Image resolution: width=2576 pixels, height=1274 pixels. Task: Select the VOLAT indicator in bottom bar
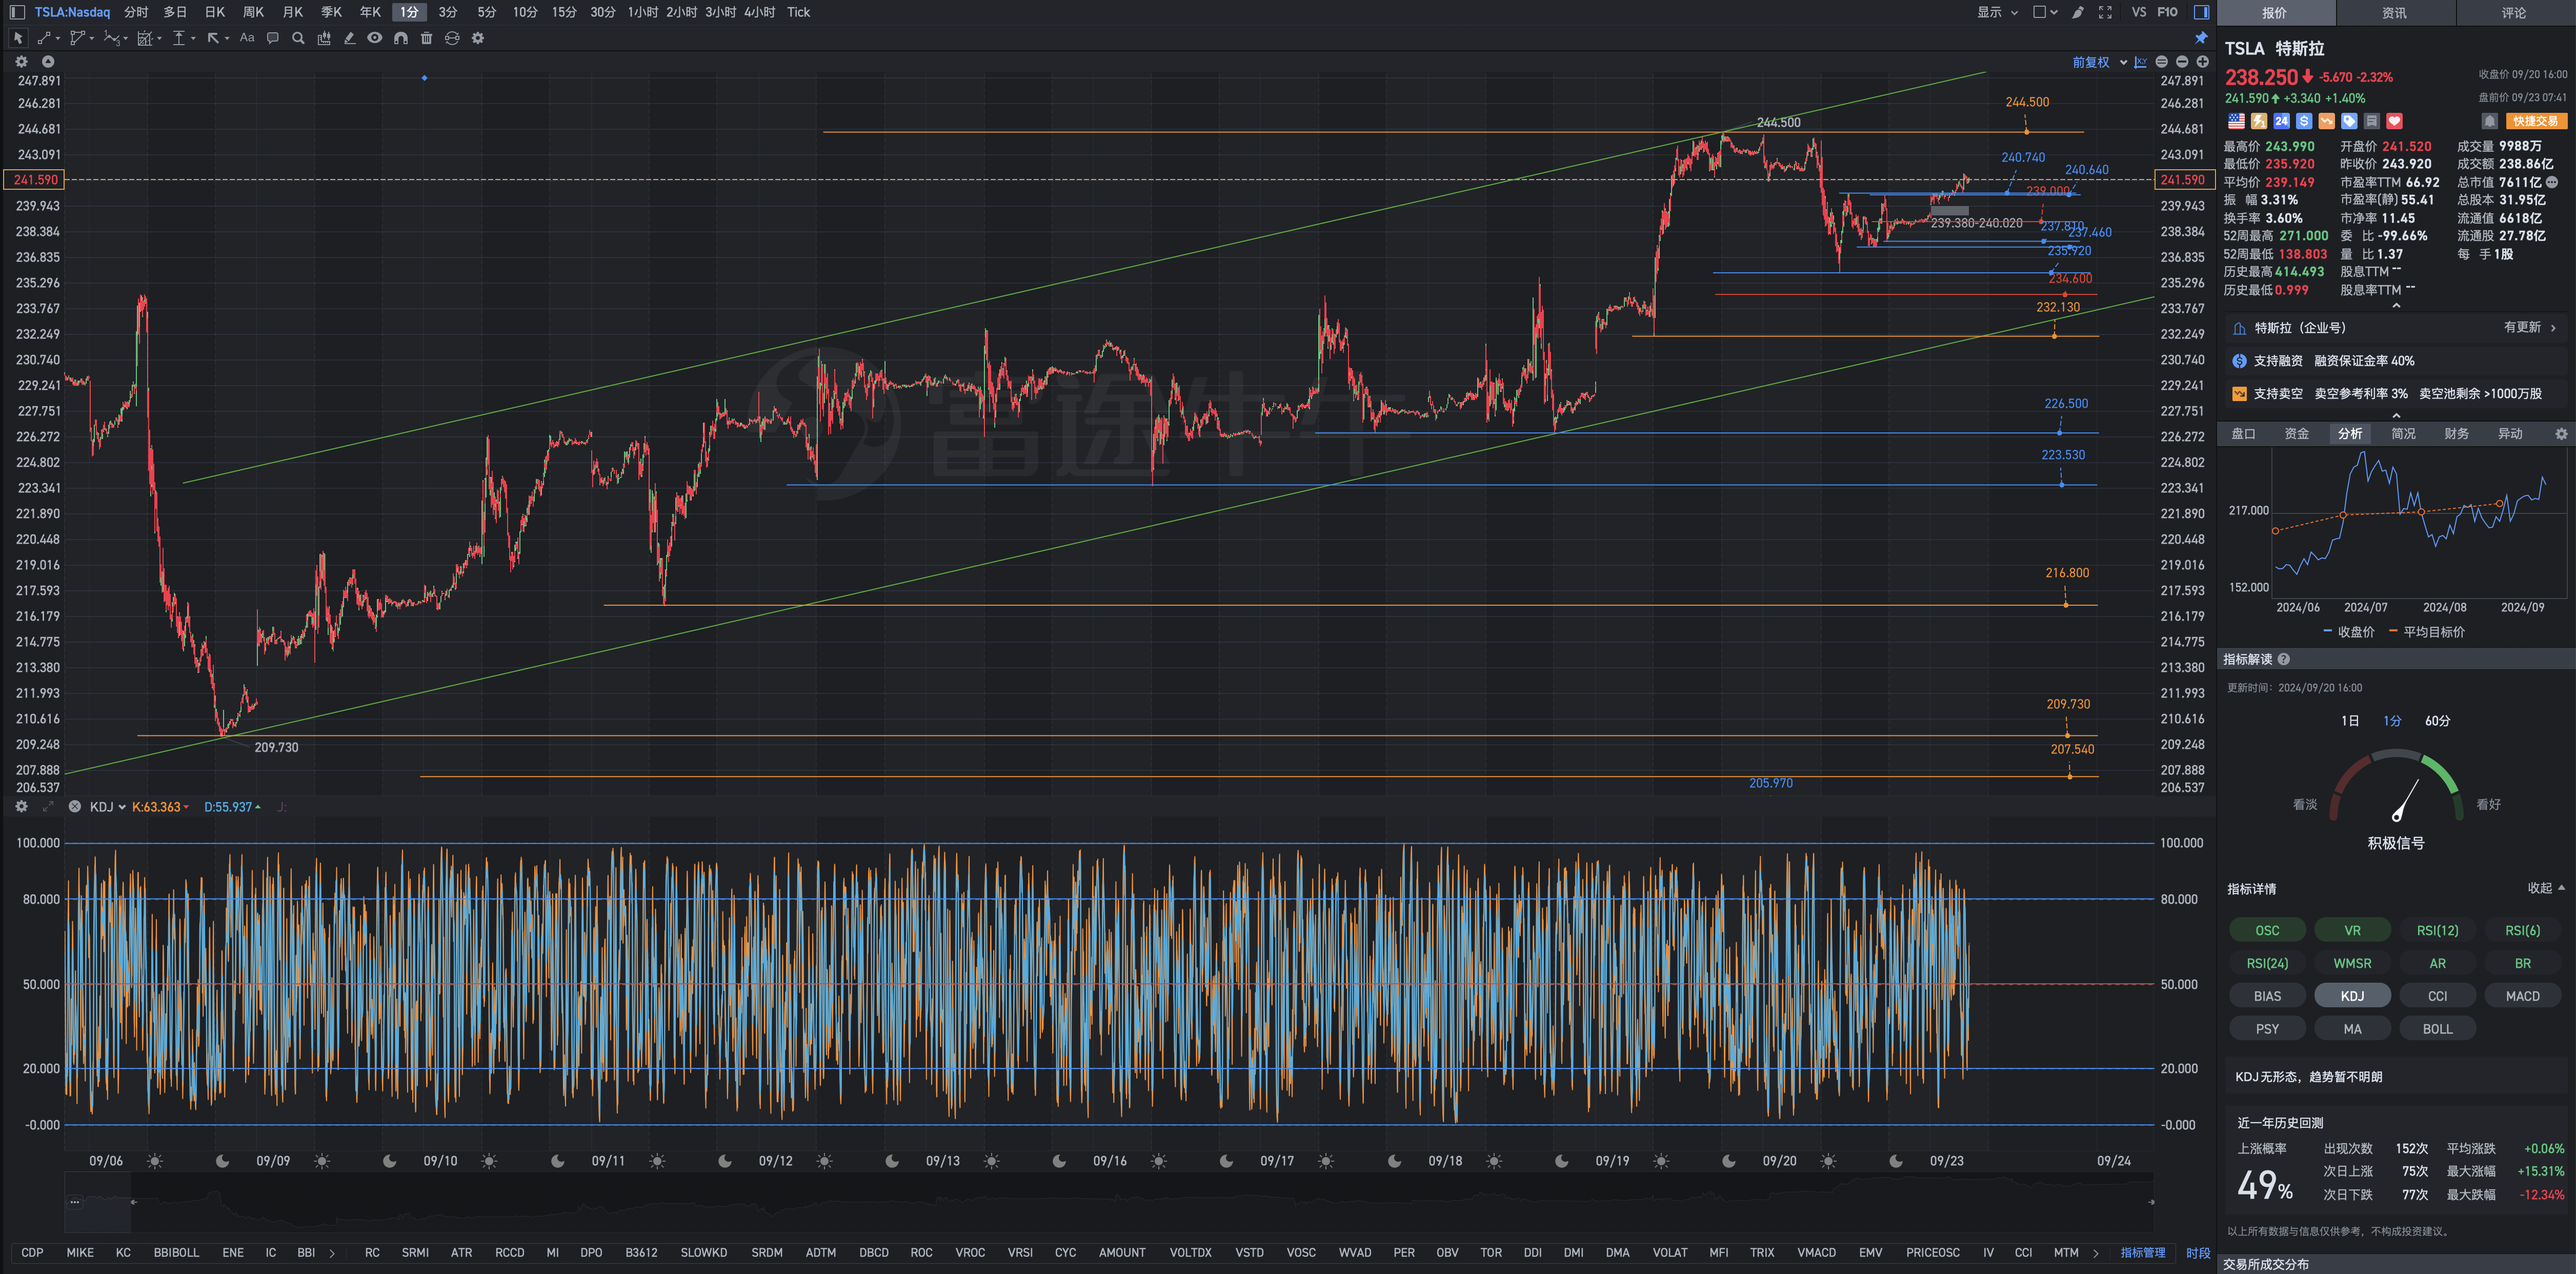(1669, 1252)
